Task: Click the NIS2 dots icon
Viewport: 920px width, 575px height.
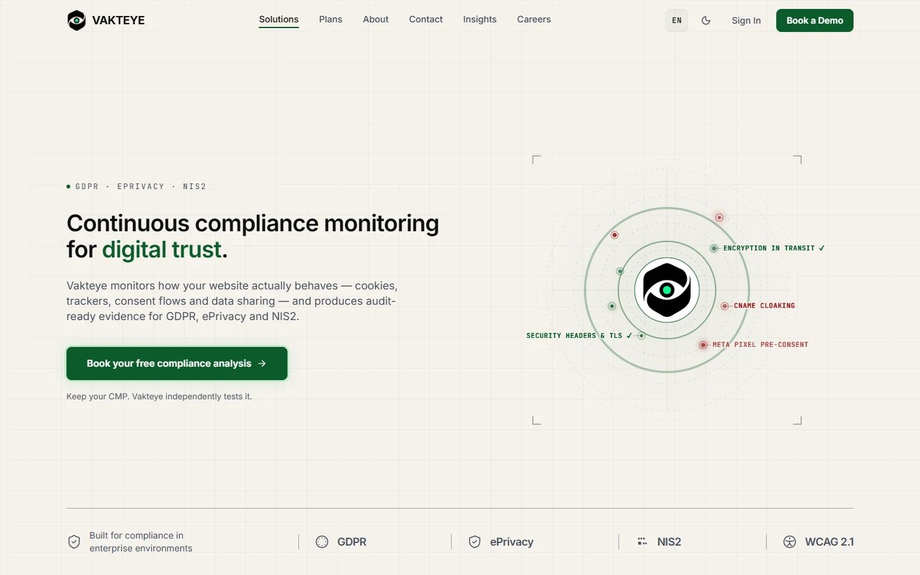Action: pos(642,542)
